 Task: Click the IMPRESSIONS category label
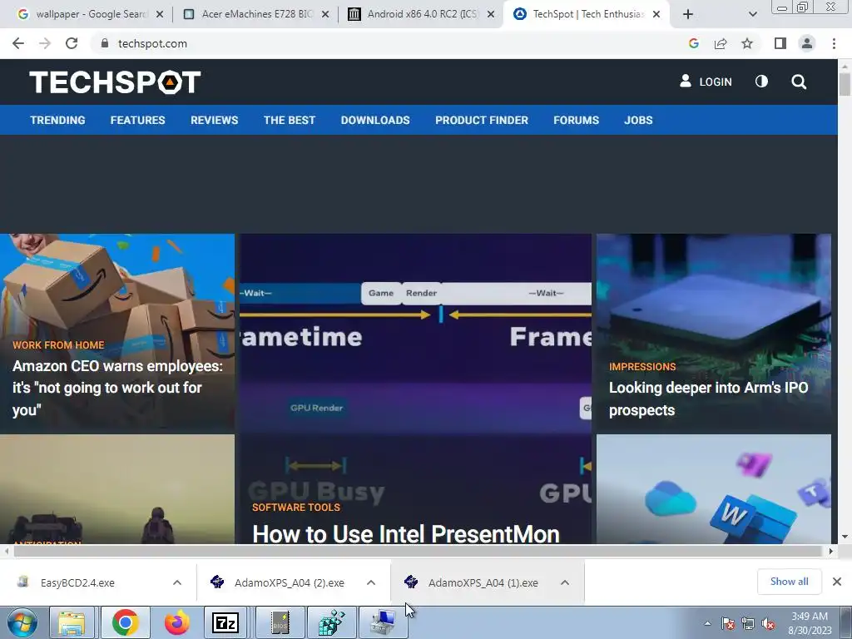click(x=642, y=367)
